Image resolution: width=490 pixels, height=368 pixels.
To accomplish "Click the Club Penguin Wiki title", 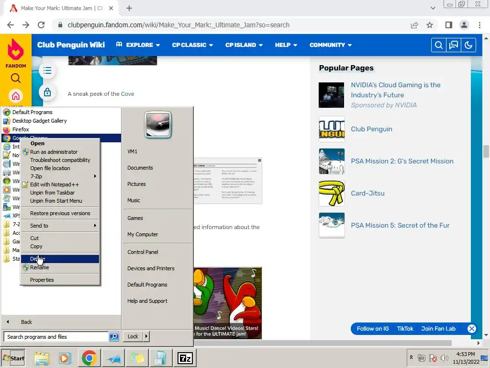I will (71, 45).
